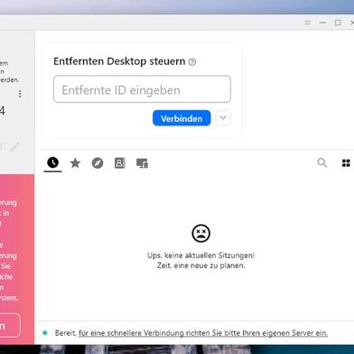Focus the Entfernte ID eingeben field

[x=142, y=89]
